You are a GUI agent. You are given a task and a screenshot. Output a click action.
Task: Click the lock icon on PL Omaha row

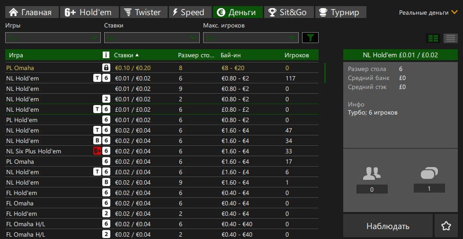coord(106,68)
